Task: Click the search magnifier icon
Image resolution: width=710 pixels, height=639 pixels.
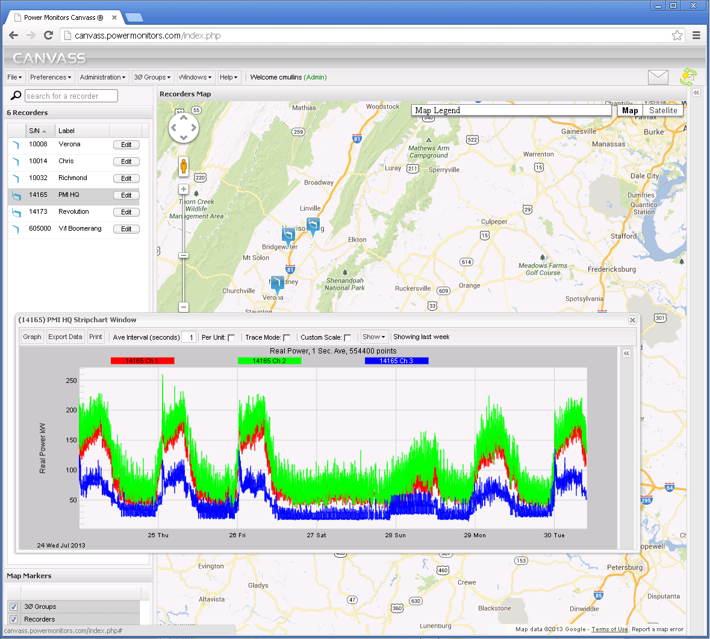Action: pyautogui.click(x=16, y=96)
